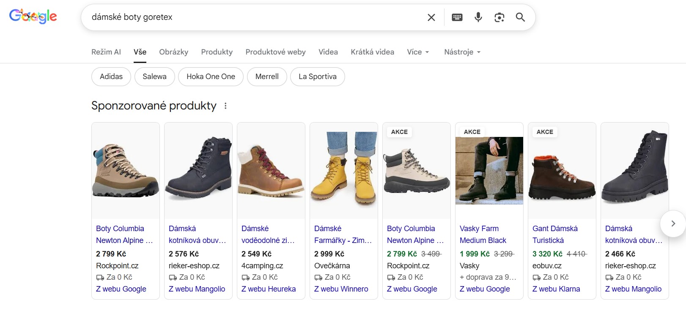Click AKCE badge on Gant boot card
Image resolution: width=686 pixels, height=311 pixels.
click(545, 132)
